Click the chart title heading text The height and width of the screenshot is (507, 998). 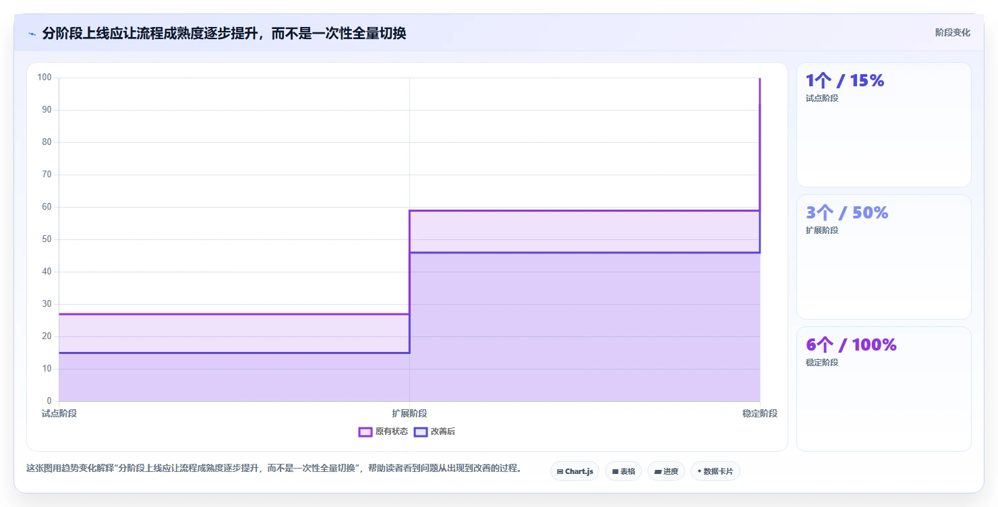[224, 33]
